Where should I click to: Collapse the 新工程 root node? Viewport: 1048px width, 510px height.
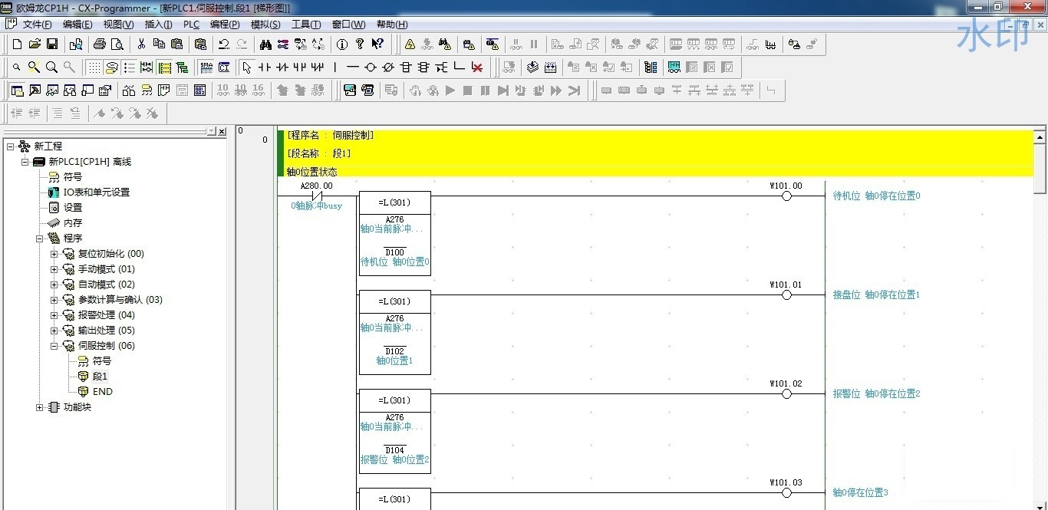point(10,146)
